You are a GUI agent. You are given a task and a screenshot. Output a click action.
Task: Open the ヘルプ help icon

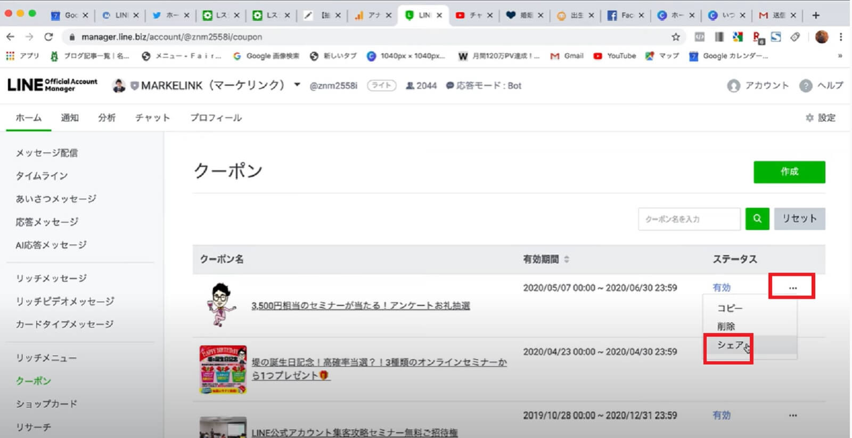pyautogui.click(x=806, y=86)
